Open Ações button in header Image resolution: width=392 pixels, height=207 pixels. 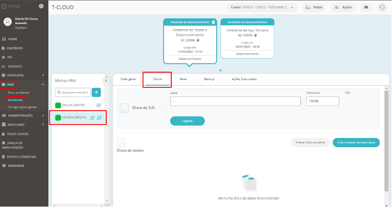(x=343, y=7)
